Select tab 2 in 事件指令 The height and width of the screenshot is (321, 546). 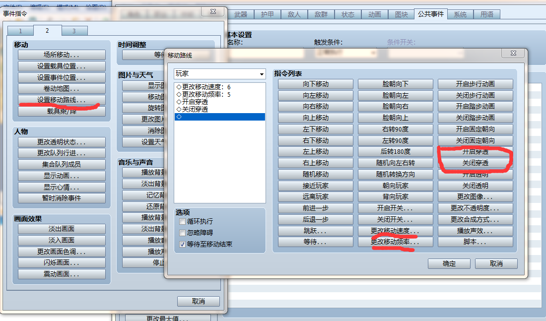tap(47, 31)
